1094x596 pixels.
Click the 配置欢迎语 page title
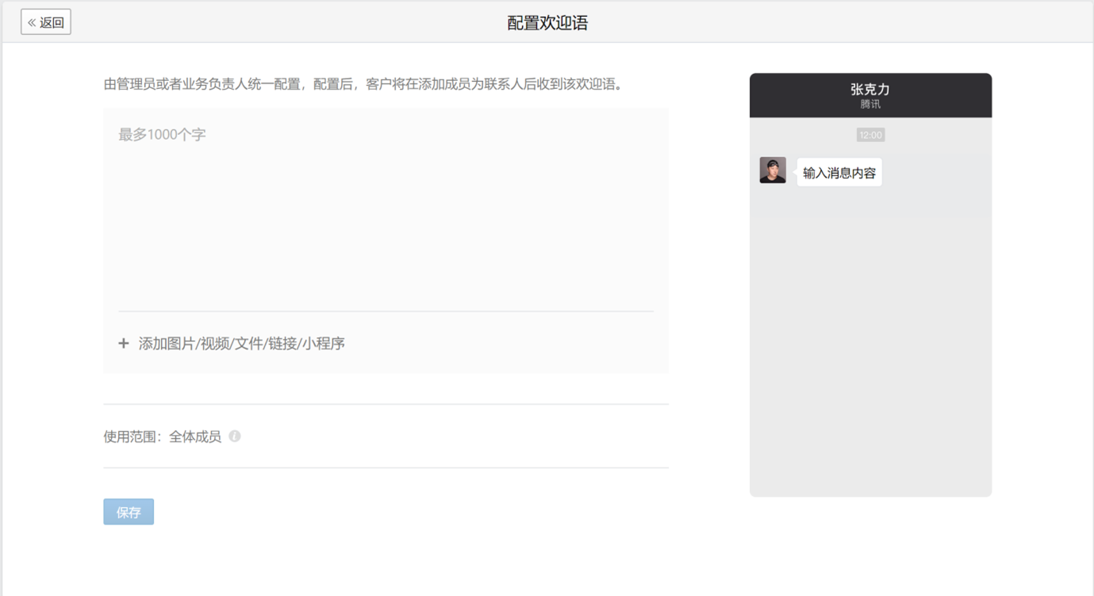tap(547, 23)
